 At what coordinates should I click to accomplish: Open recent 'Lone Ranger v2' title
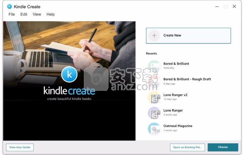[x=175, y=95]
